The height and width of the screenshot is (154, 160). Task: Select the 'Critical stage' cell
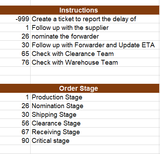(95, 140)
